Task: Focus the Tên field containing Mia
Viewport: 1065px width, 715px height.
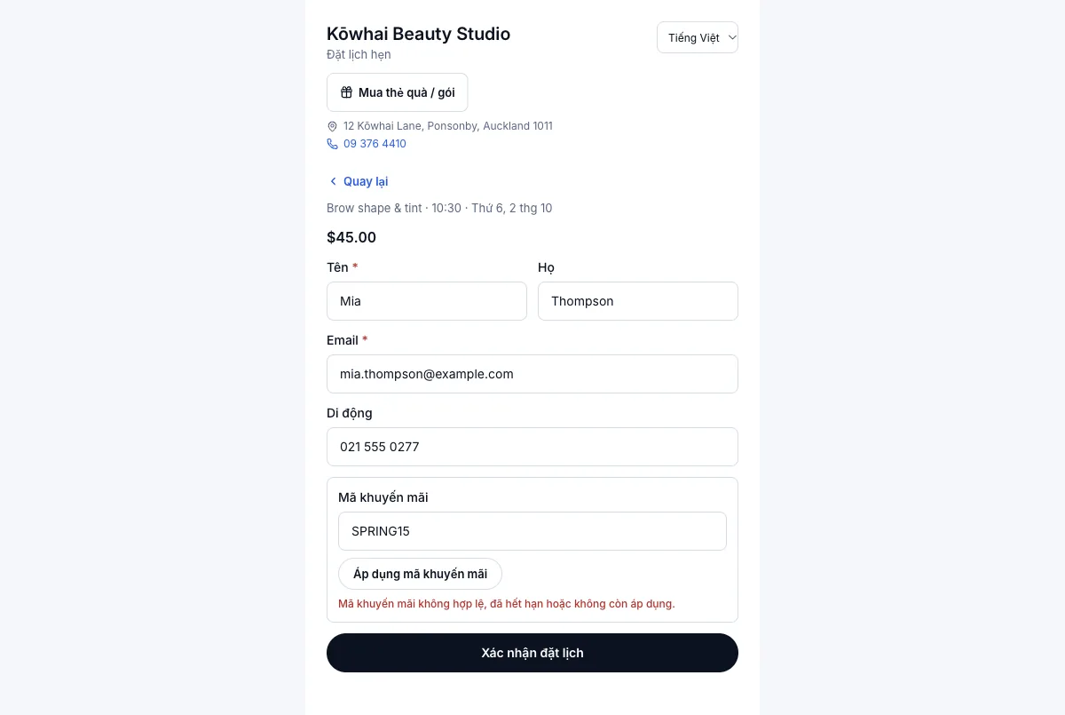Action: (x=427, y=301)
